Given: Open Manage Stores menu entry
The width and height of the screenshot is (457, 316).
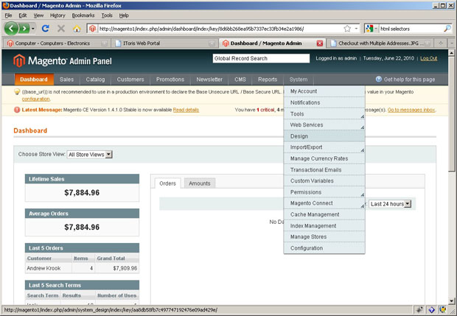Looking at the screenshot, I should click(324, 236).
